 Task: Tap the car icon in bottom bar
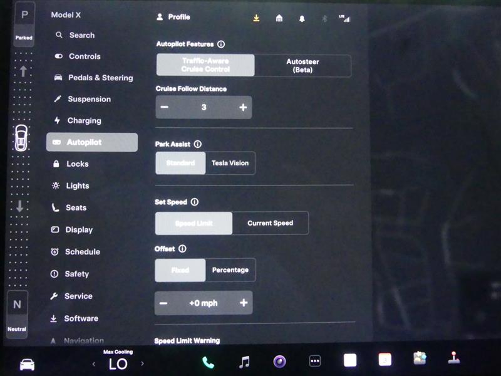[27, 365]
